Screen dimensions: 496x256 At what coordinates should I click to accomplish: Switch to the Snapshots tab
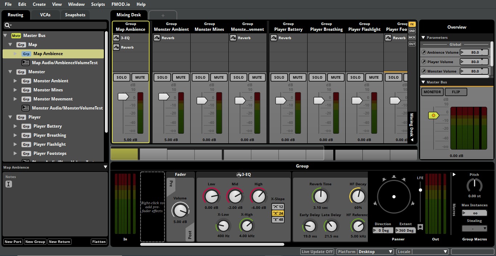point(75,15)
